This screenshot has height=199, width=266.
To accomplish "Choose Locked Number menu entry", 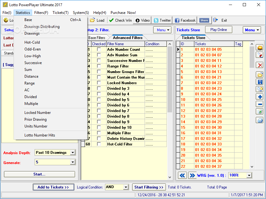I will coord(50,113).
